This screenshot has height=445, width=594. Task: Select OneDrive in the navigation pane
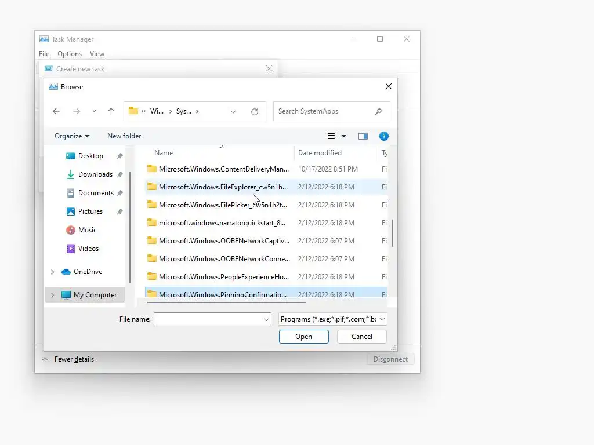[88, 272]
